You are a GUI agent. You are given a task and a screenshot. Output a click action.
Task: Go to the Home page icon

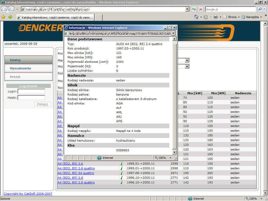pos(196,17)
